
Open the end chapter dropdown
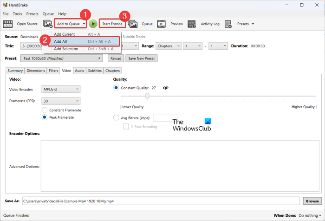point(218,46)
